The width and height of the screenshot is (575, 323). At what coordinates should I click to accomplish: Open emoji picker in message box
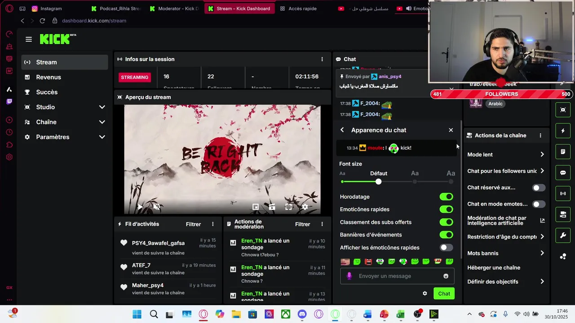tap(446, 276)
